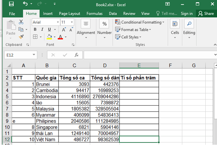This screenshot has width=217, height=145.
Task: Select the Cut scissors icon
Action: (x=21, y=22)
